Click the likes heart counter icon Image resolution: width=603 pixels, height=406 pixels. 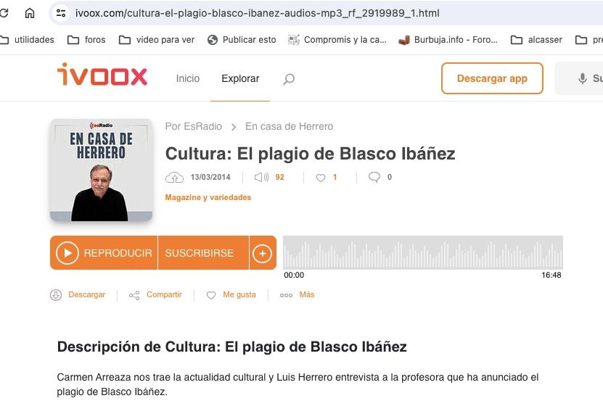click(320, 178)
